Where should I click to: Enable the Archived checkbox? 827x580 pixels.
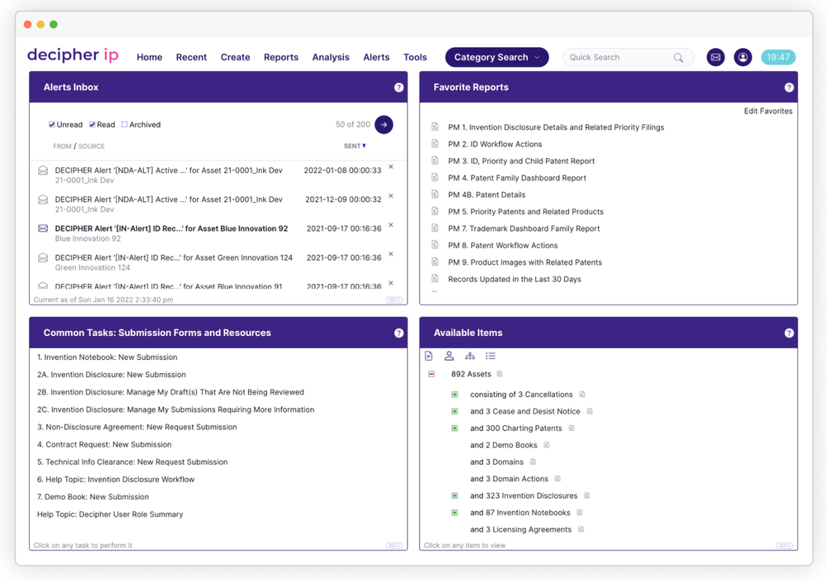(x=125, y=125)
